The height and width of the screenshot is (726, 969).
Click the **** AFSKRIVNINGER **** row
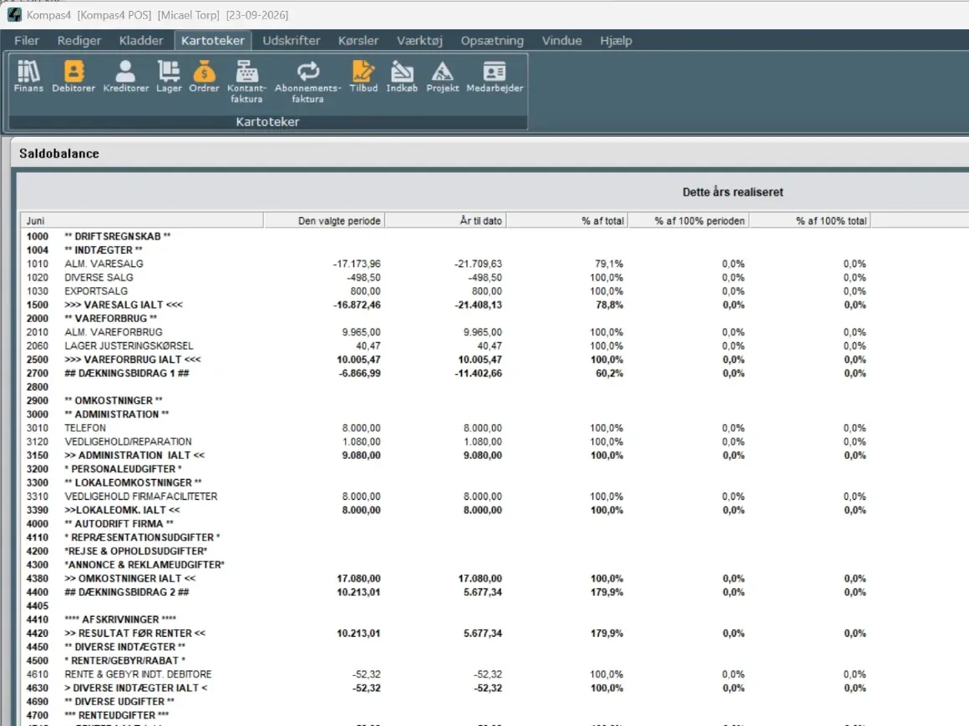point(445,619)
